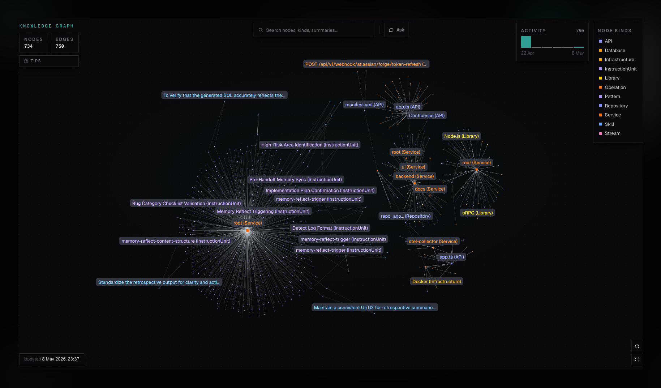This screenshot has width=661, height=388.
Task: Select the backend (Service) node
Action: (x=415, y=176)
